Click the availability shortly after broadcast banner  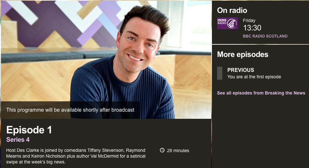(70, 110)
